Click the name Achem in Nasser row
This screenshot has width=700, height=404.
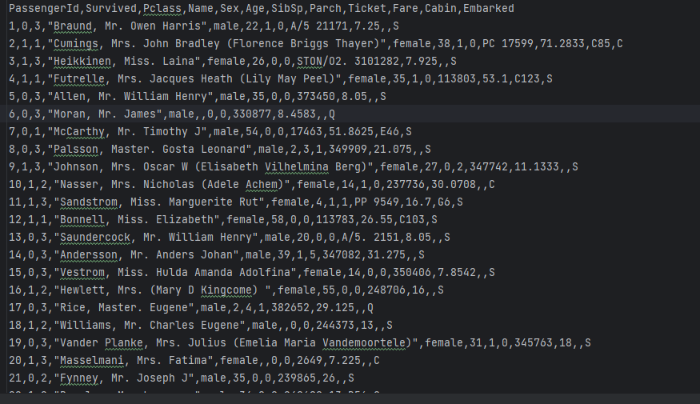tap(262, 185)
